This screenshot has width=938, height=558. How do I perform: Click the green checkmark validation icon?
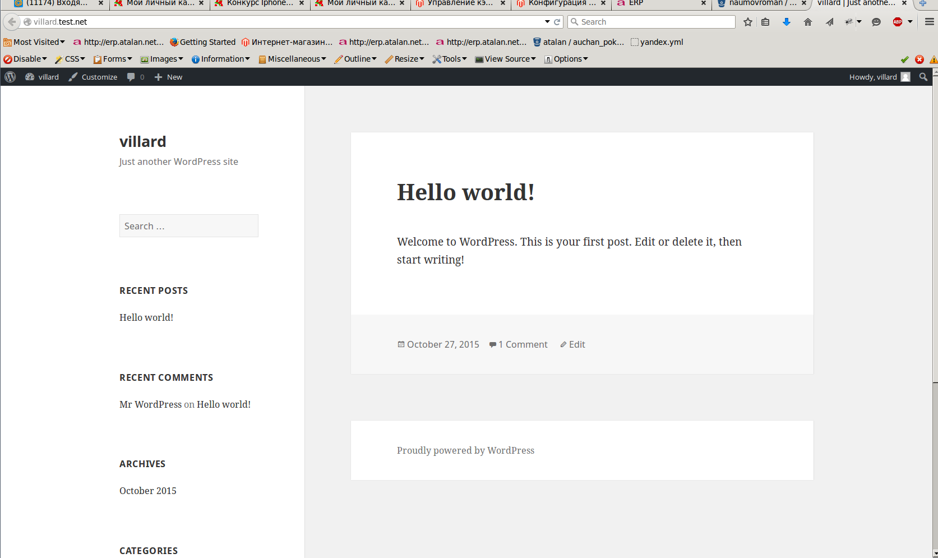[x=904, y=59]
